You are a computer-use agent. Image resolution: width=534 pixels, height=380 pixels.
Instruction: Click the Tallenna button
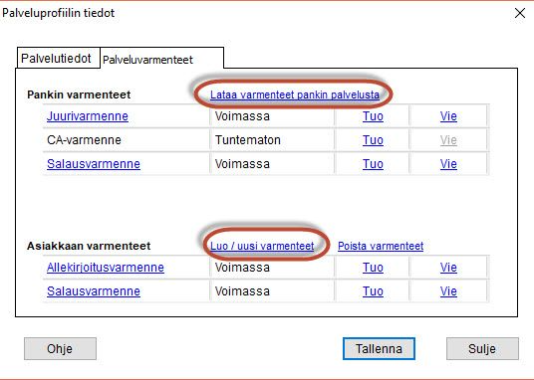[379, 349]
